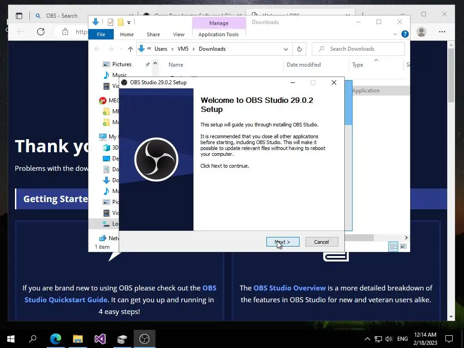Image resolution: width=464 pixels, height=348 pixels.
Task: Open the Explorer help icon
Action: coord(405,34)
